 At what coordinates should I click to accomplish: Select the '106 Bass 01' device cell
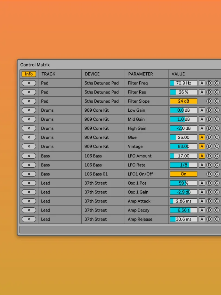[103, 174]
